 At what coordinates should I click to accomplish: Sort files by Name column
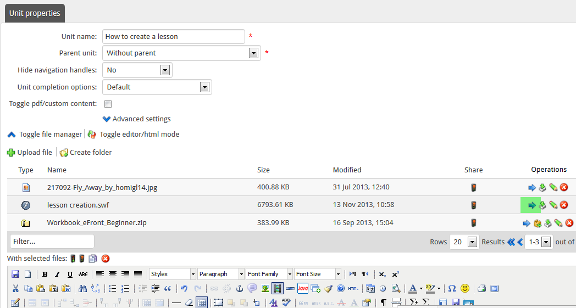(57, 170)
